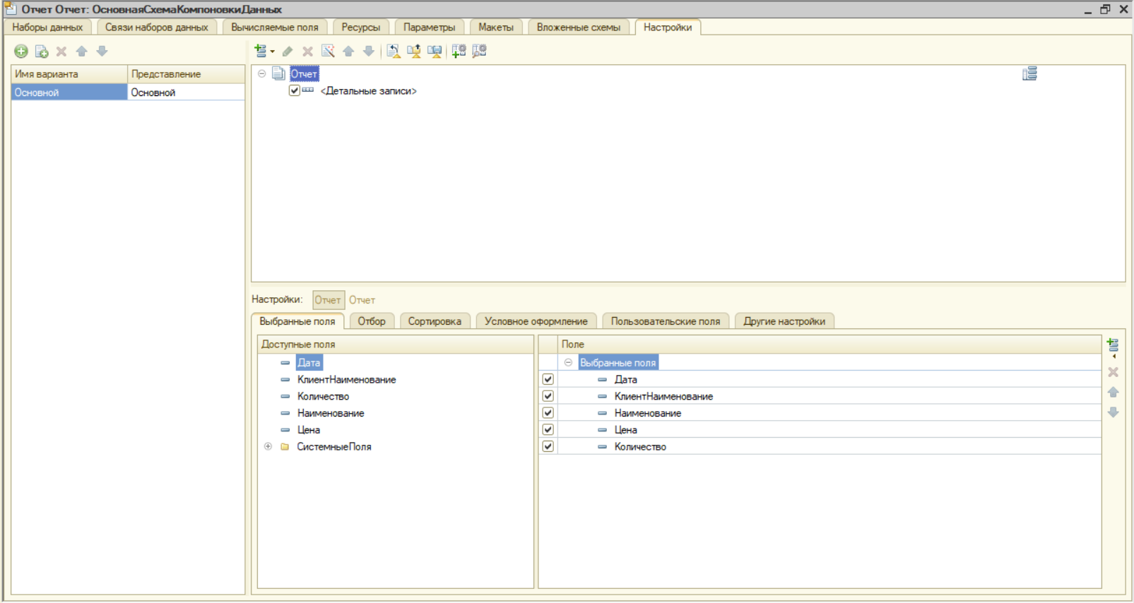Image resolution: width=1134 pixels, height=603 pixels.
Task: Select Дата in available fields
Action: pos(309,362)
